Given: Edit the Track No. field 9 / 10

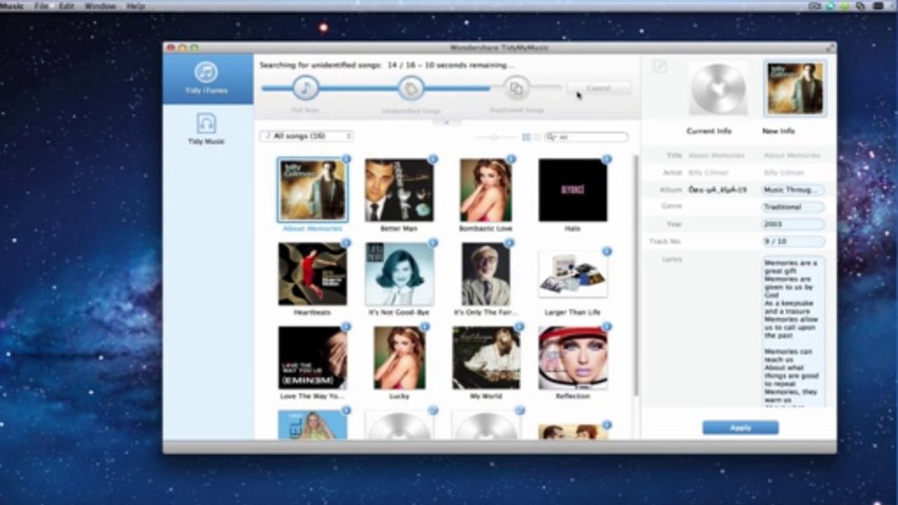Looking at the screenshot, I should (793, 241).
